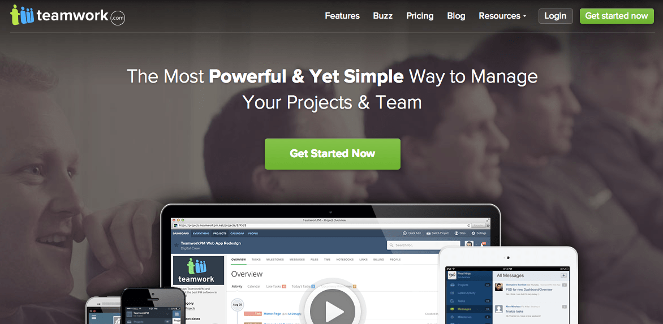Click the header Get started now button
This screenshot has height=324, width=663.
(x=617, y=16)
